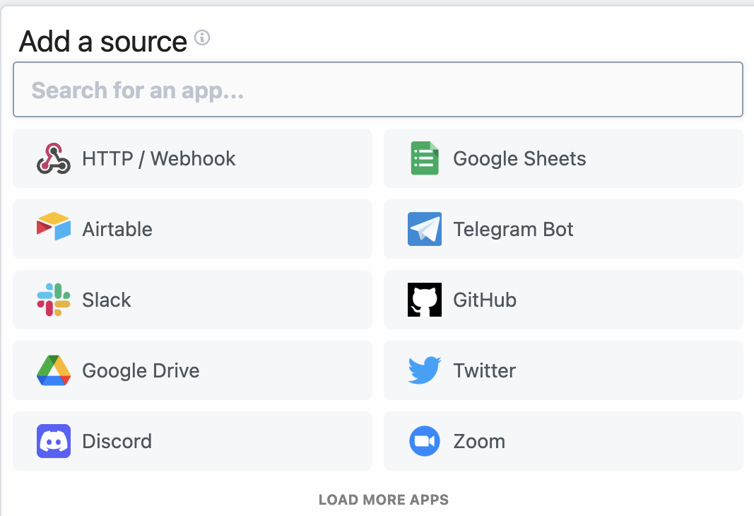Click the Twitter bird icon
This screenshot has height=516, width=754.
coord(425,370)
